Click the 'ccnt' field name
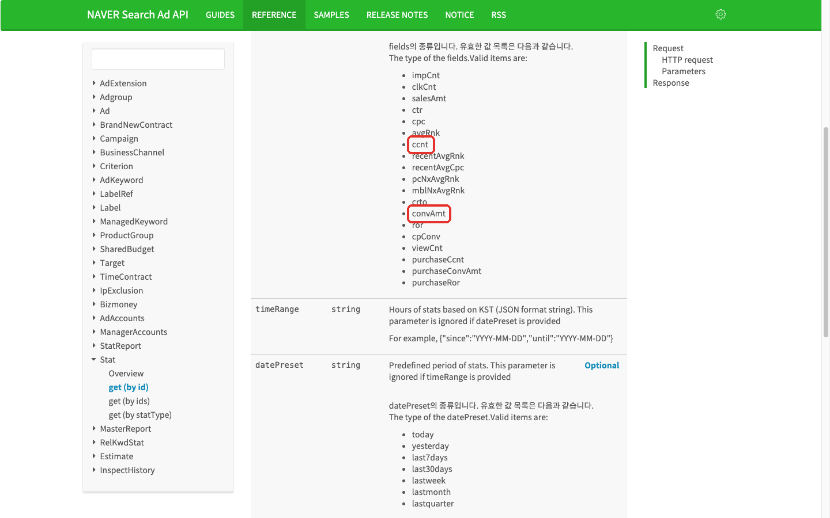This screenshot has width=830, height=518. click(x=420, y=144)
